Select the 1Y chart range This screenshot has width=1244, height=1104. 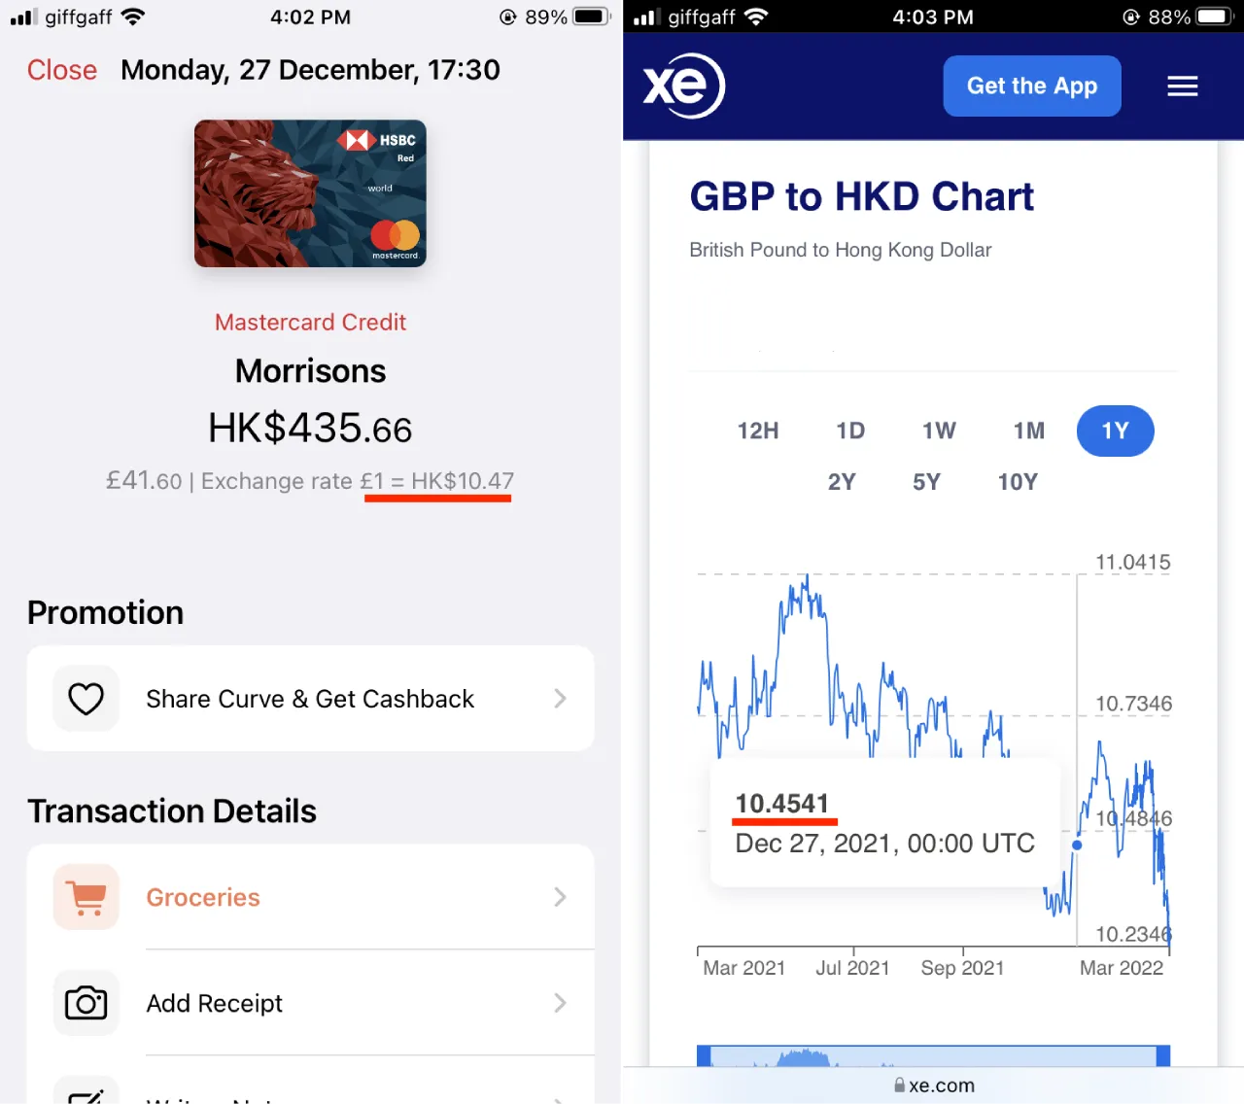[x=1115, y=431]
